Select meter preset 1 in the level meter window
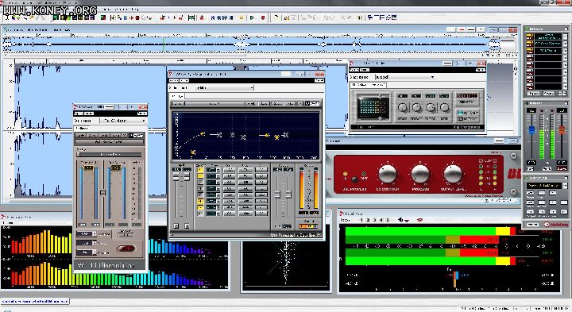 tap(361, 220)
